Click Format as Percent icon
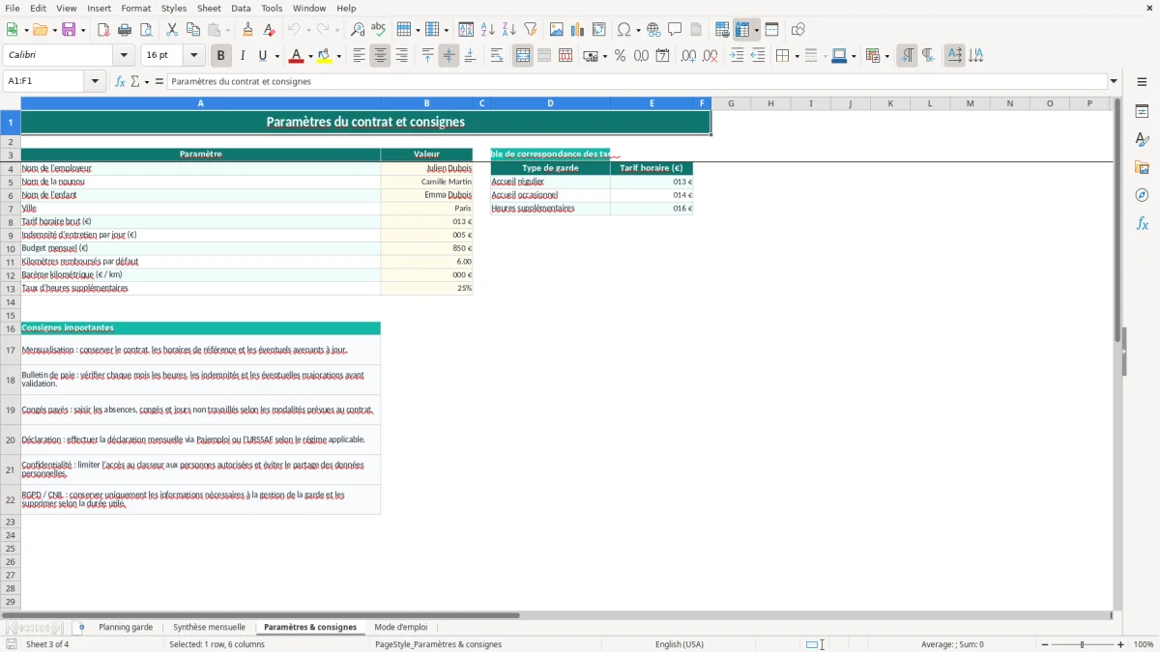 point(620,56)
